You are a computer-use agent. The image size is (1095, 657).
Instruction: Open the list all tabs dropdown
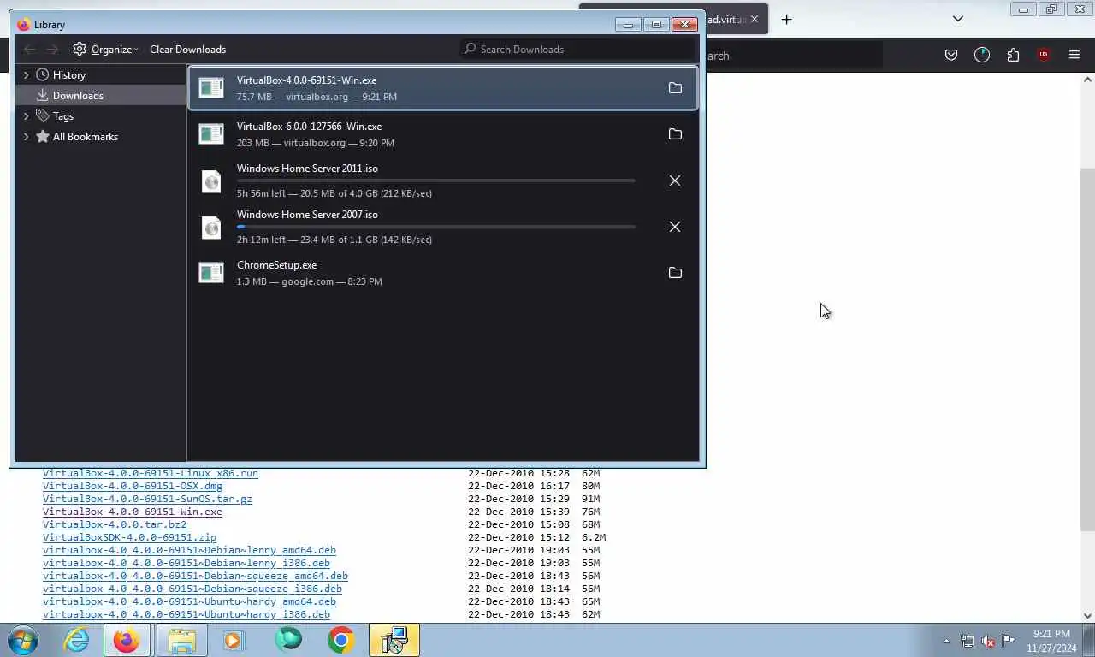[x=958, y=19]
